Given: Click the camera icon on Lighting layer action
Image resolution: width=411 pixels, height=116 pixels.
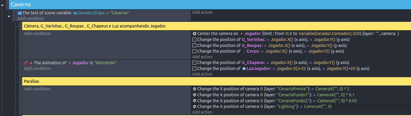Looking at the screenshot, I should point(194,106).
